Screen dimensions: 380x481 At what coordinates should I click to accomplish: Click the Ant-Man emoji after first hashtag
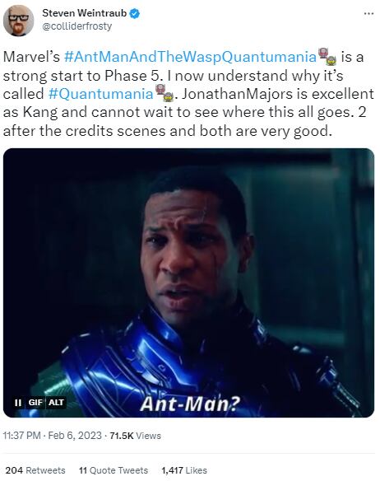[327, 57]
